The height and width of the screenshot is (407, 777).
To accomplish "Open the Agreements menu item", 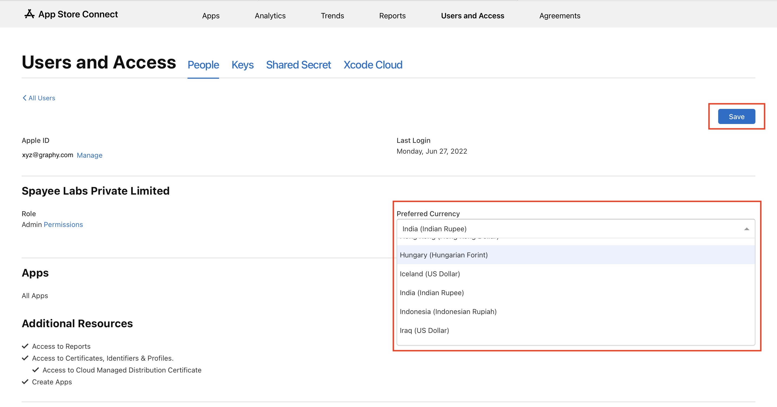I will pos(560,16).
